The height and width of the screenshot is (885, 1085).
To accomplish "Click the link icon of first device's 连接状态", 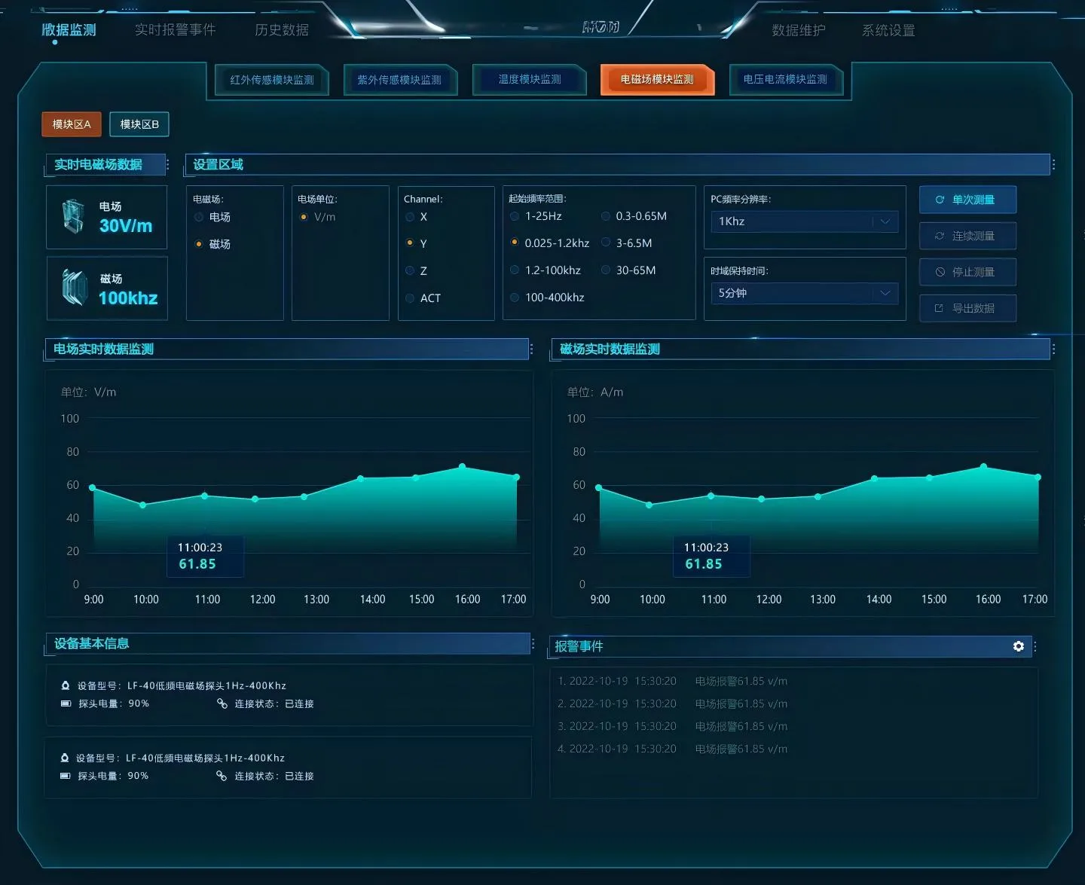I will coord(222,703).
